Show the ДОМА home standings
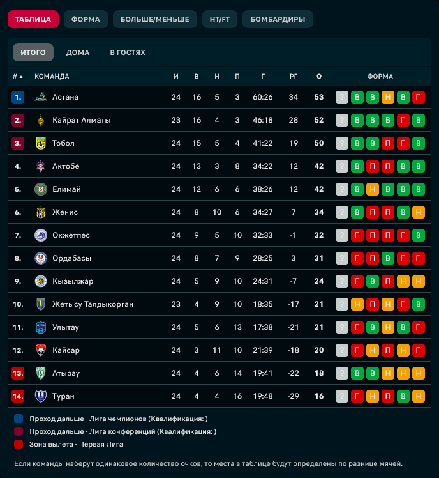 [x=78, y=52]
